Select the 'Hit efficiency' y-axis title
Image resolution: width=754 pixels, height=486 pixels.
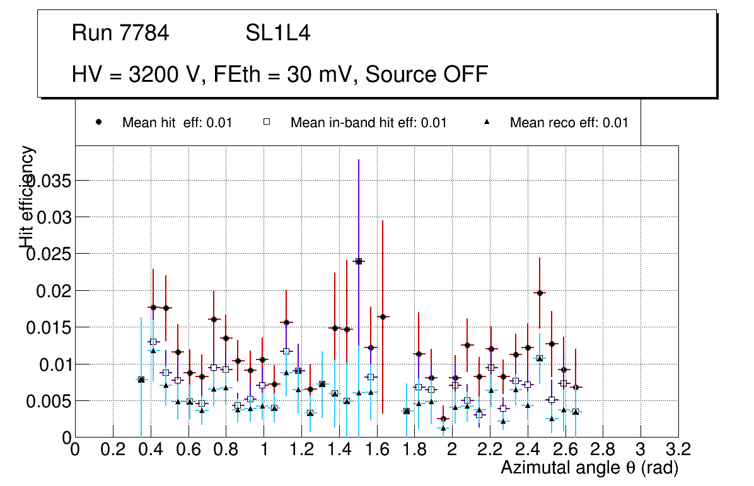click(x=27, y=196)
